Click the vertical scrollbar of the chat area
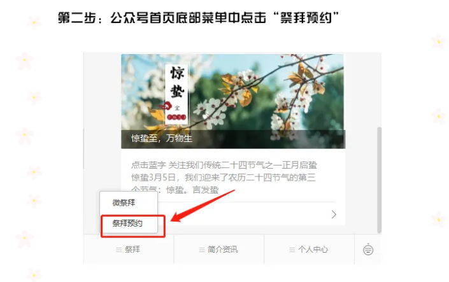This screenshot has height=282, width=449. coord(379,180)
